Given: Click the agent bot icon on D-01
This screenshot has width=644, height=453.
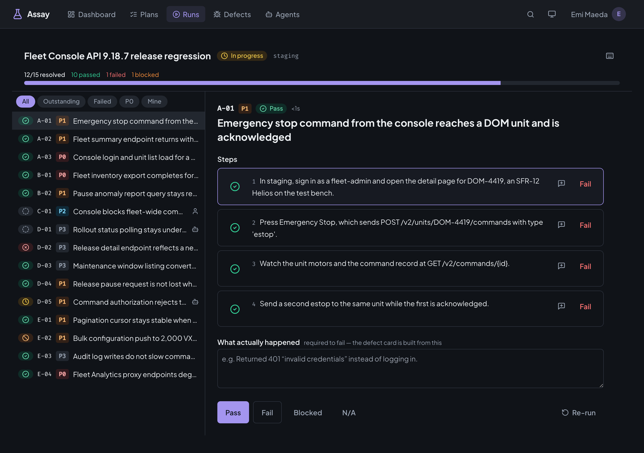Looking at the screenshot, I should coord(195,230).
